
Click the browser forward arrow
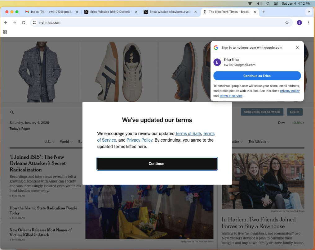[x=15, y=23]
